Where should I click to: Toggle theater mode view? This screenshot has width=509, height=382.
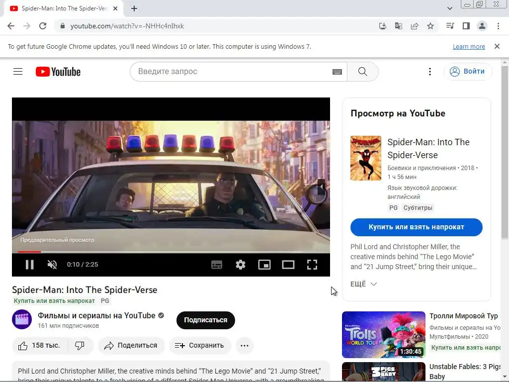[x=288, y=265]
